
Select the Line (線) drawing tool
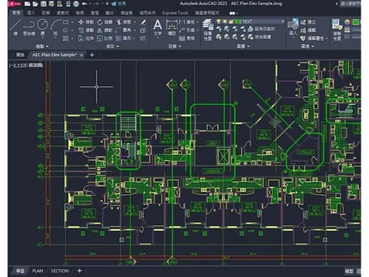click(15, 27)
